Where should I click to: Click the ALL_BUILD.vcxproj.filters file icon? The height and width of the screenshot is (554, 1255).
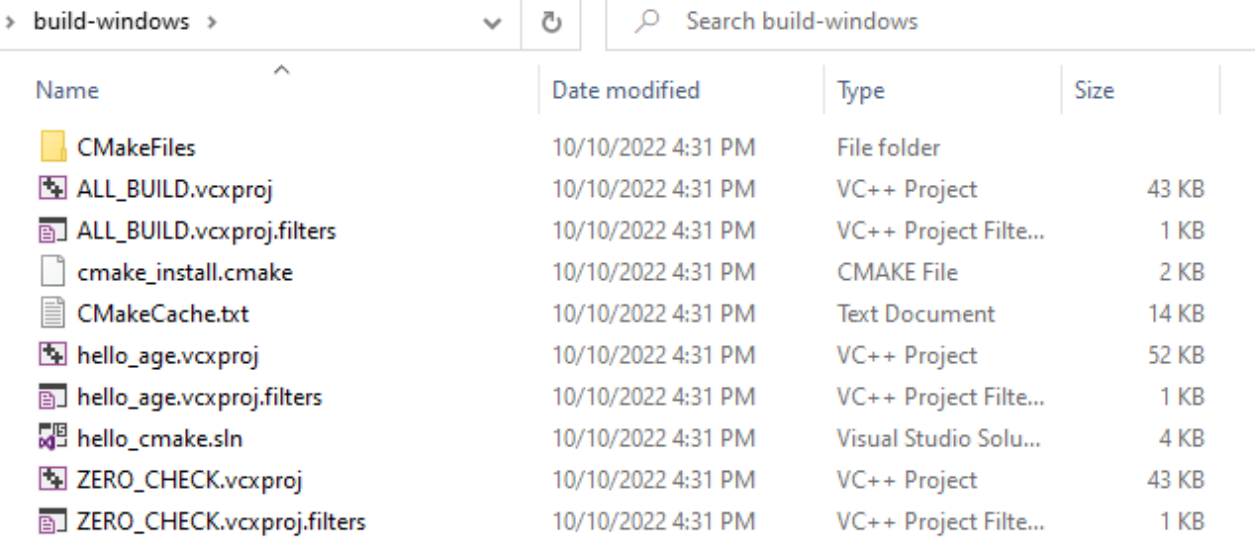[x=53, y=231]
